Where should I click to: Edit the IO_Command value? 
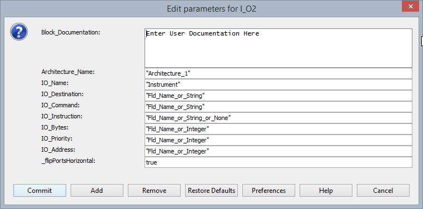click(278, 107)
